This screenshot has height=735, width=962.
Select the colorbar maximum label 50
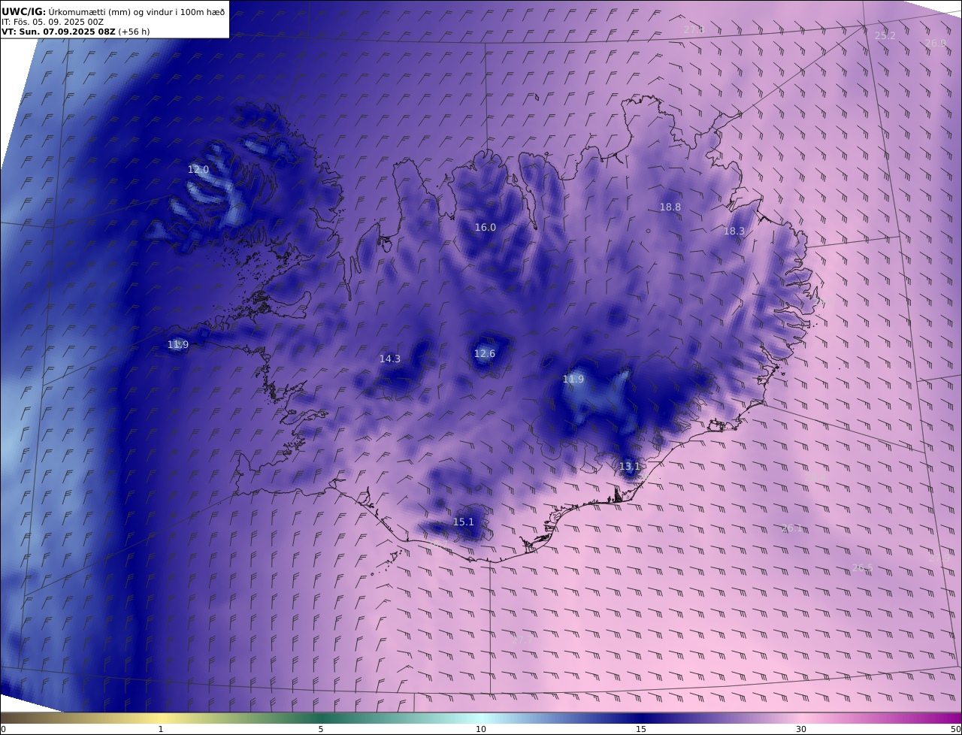point(955,729)
